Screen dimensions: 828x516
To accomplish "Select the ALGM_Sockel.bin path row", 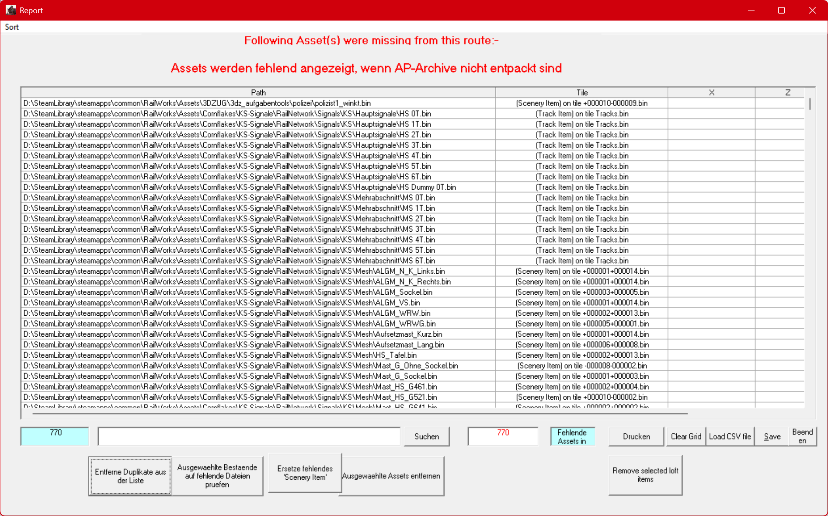I will tap(258, 292).
